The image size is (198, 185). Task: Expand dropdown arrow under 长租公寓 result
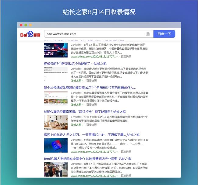(x=83, y=125)
